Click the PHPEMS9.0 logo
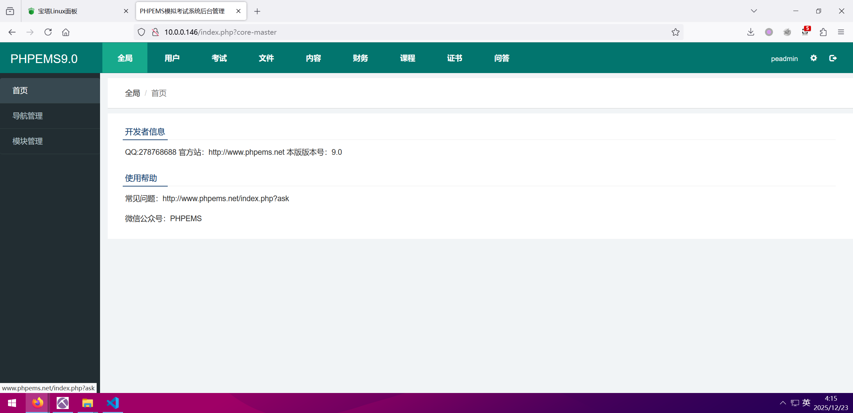Screen dimensions: 853x413 44,59
